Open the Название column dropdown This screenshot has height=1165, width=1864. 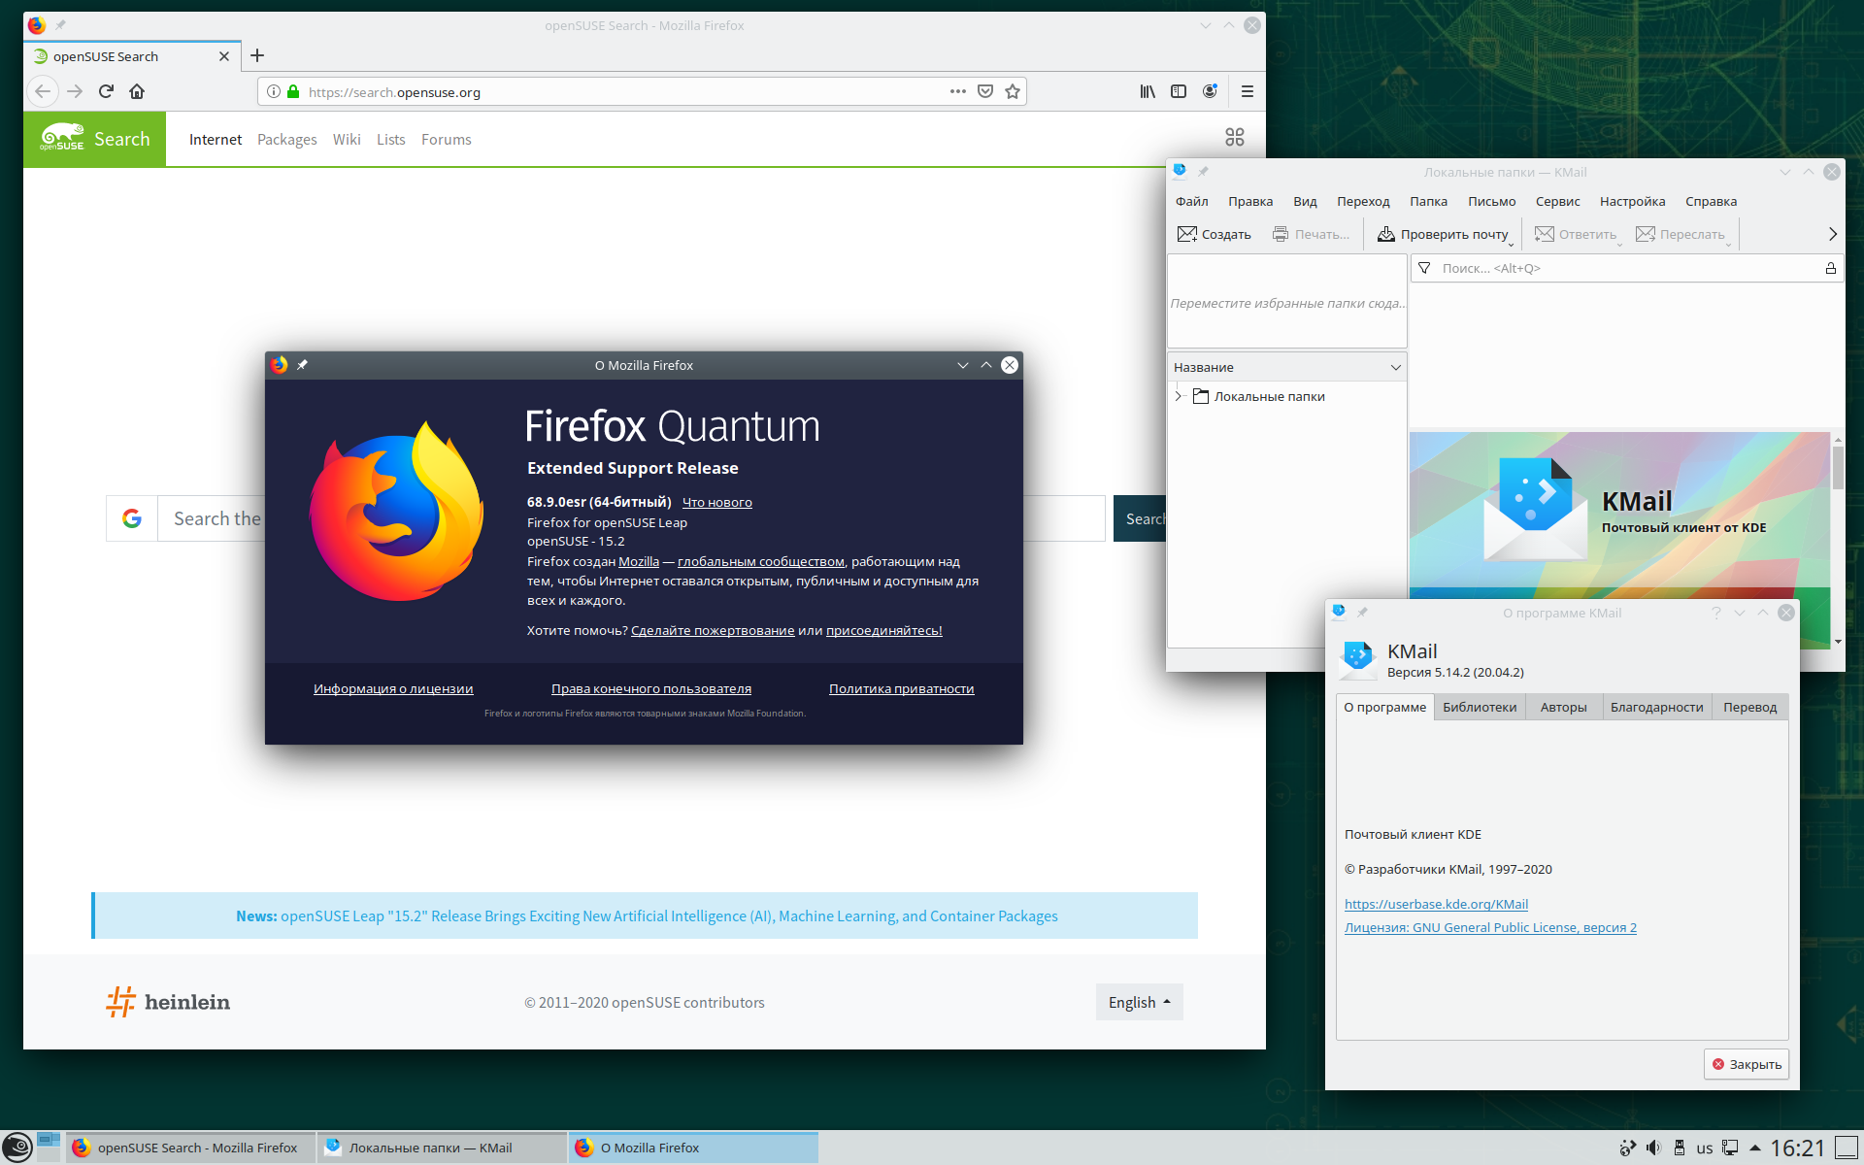(1395, 367)
